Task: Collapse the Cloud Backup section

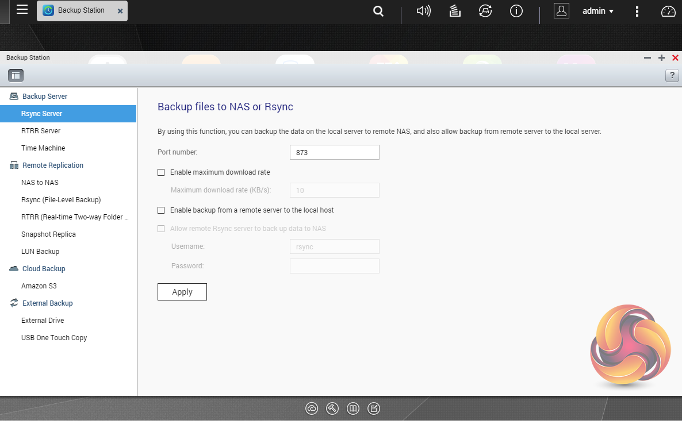Action: (x=44, y=269)
